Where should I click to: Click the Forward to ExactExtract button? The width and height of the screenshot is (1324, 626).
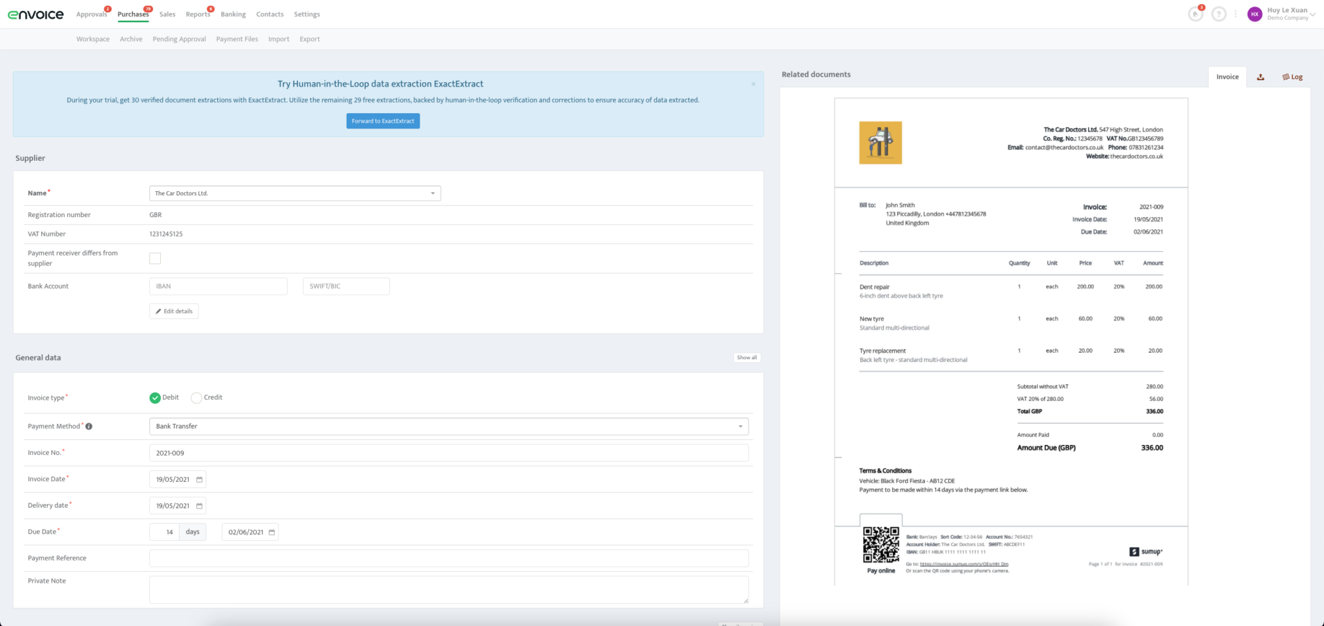pyautogui.click(x=383, y=121)
